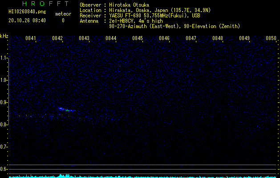
Task: Click the Antenna line 2el-HB9CV
Action: [x=121, y=21]
